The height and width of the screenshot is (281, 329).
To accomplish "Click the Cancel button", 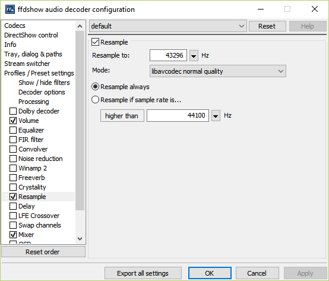I will click(257, 273).
